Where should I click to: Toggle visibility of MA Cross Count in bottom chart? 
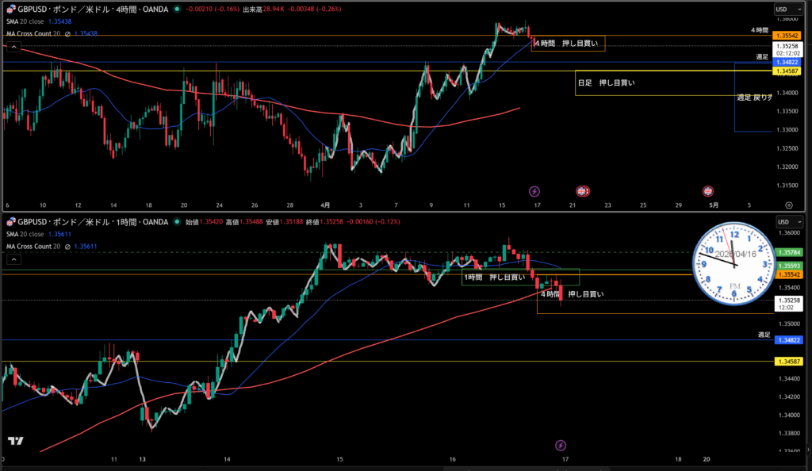tap(67, 247)
